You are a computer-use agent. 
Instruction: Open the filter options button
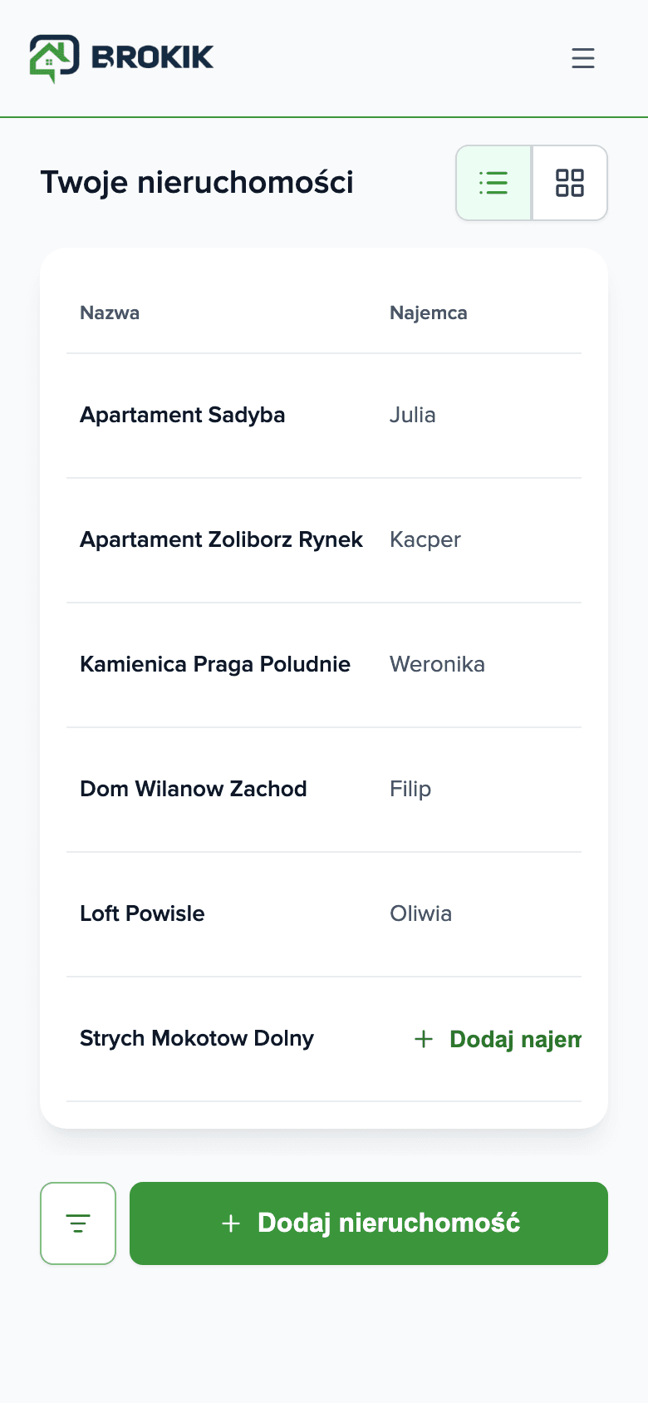(x=78, y=1223)
